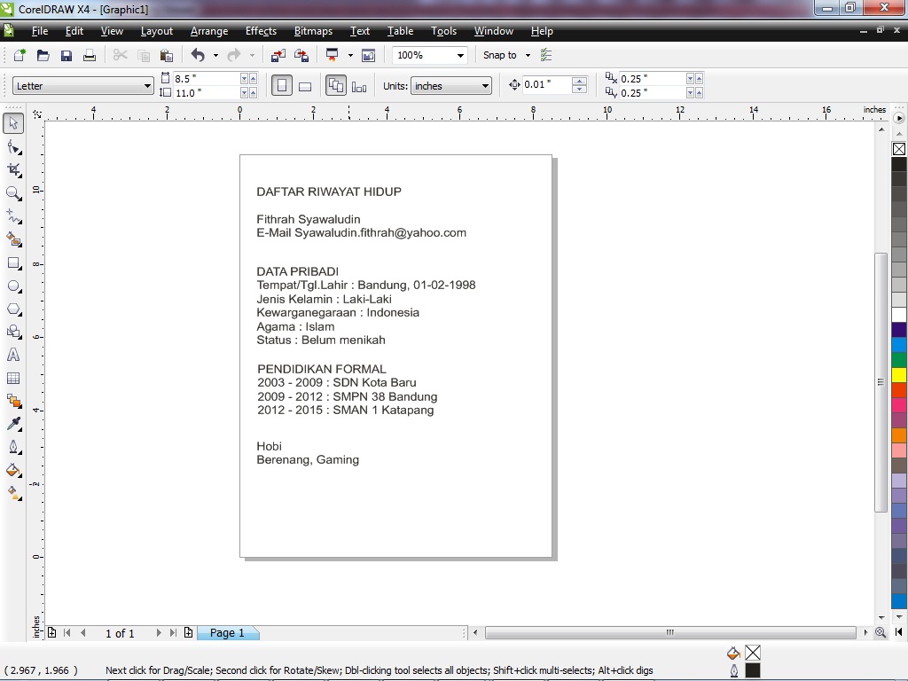Select the Page 1 tab
Viewport: 908px width, 681px height.
227,633
